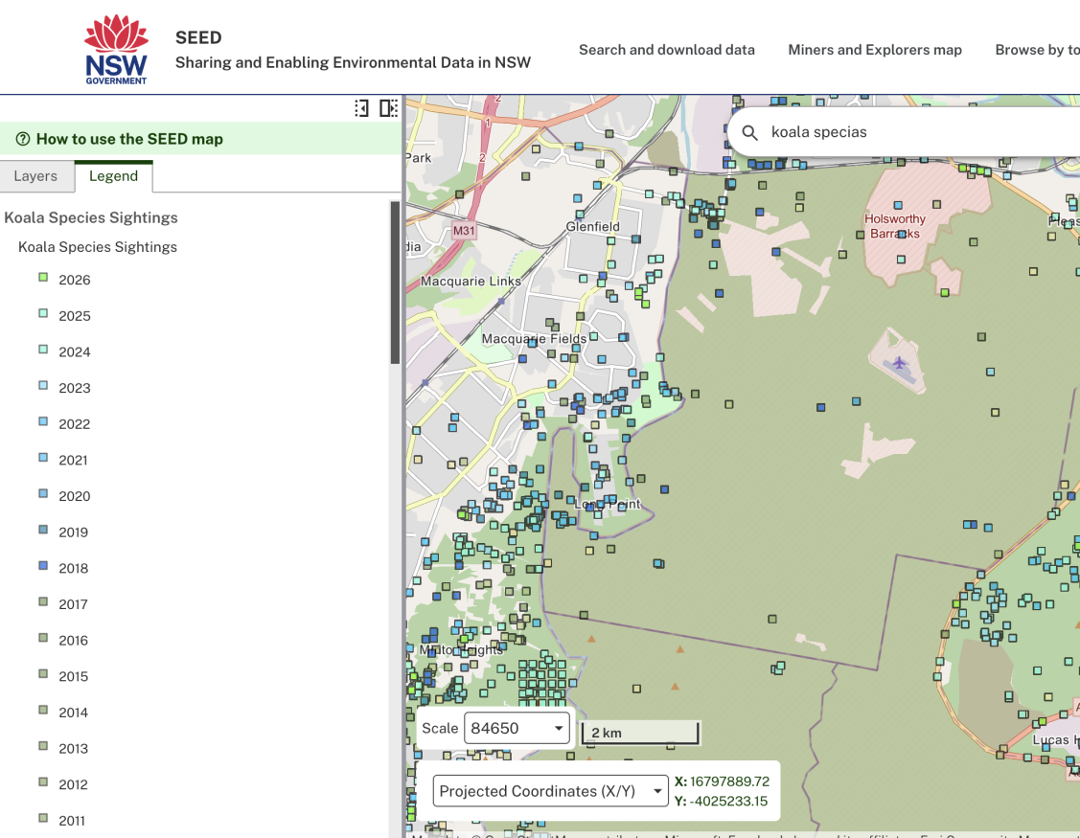Click the Holsworthy Barracks map label
The height and width of the screenshot is (838, 1080).
pyautogui.click(x=895, y=227)
